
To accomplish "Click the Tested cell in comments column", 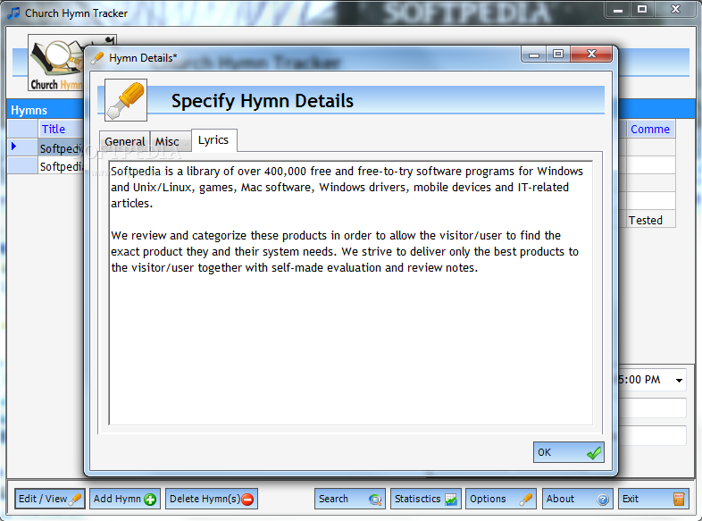I will (x=650, y=220).
